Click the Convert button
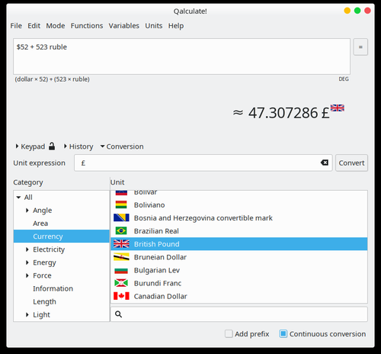This screenshot has height=354, width=381. click(351, 163)
